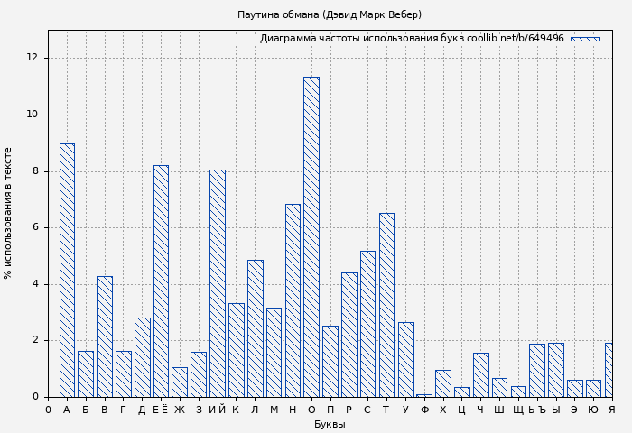This screenshot has height=433, width=632.
Task: Click the legend text with coollib.net/b/649496
Action: coord(412,39)
